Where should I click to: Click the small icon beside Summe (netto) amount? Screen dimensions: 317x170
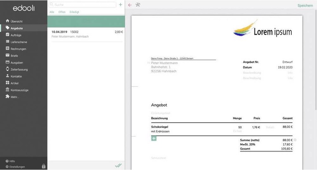[x=295, y=140]
